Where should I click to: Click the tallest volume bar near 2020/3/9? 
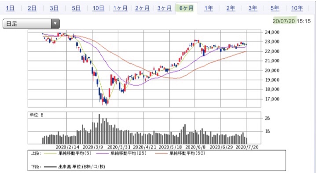point(99,129)
